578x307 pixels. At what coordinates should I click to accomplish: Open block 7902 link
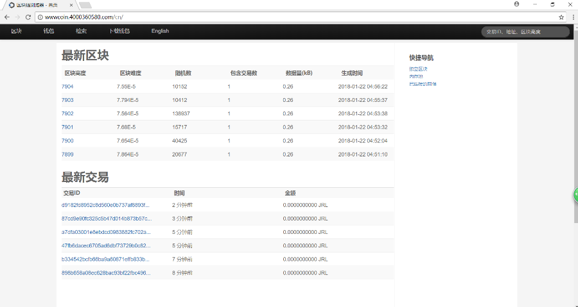click(67, 113)
